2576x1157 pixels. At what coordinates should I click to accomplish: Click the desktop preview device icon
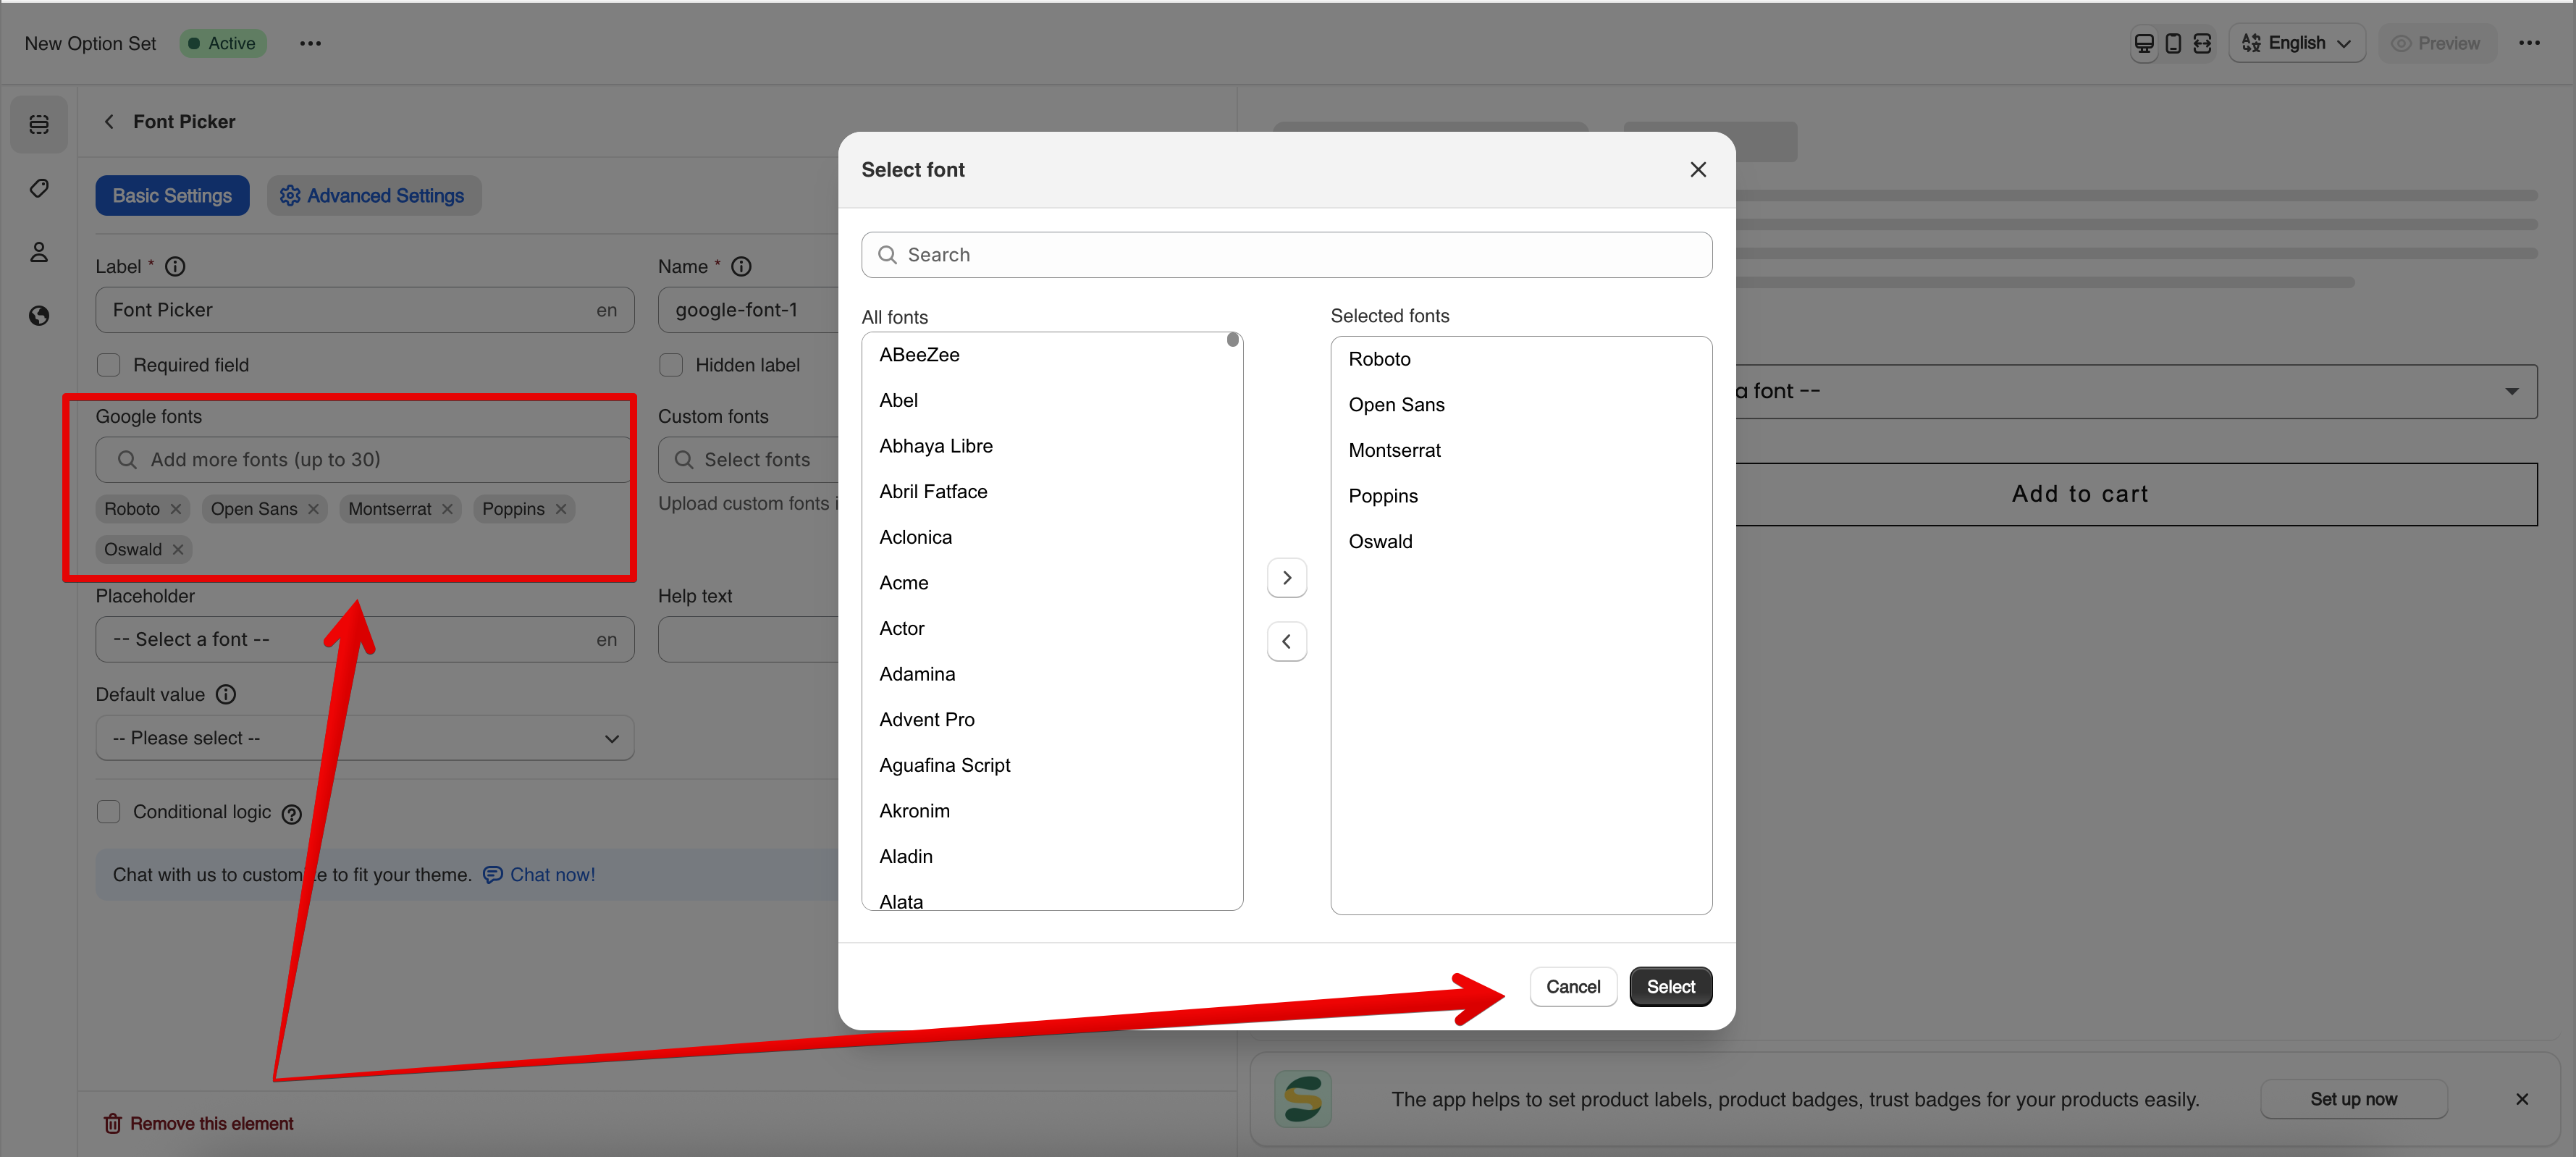click(2143, 43)
